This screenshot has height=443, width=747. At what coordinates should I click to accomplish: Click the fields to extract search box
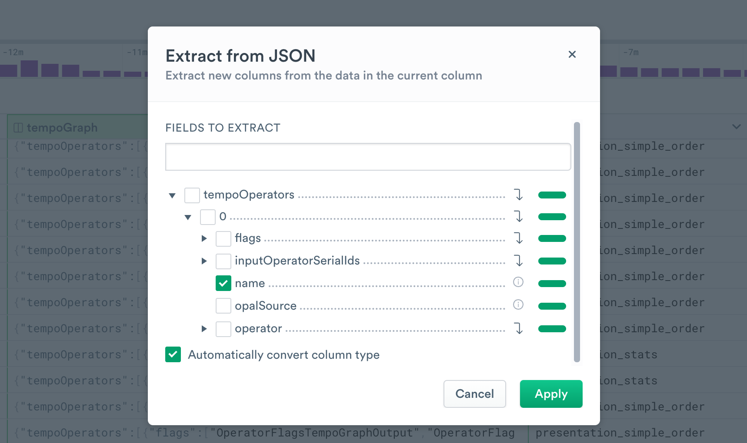click(368, 157)
